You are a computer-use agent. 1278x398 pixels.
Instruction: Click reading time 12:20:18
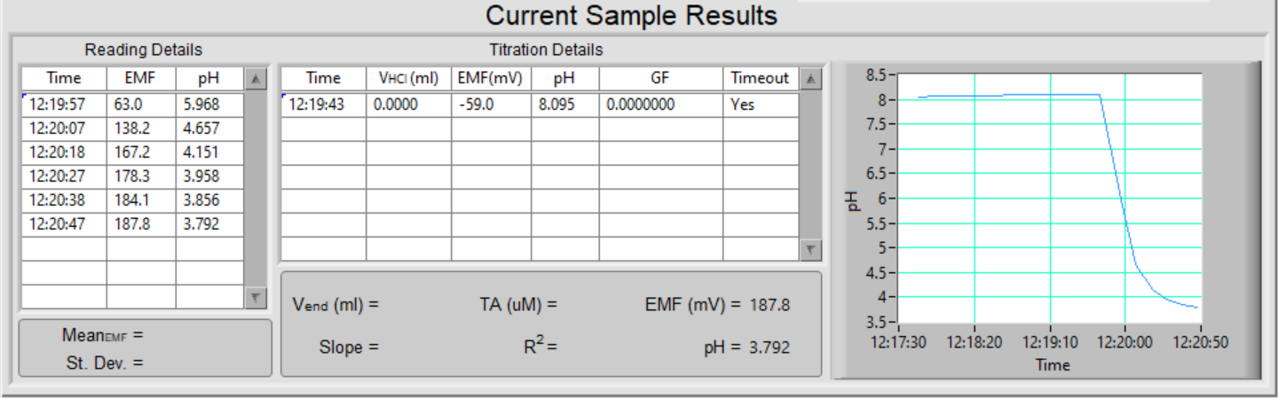pyautogui.click(x=64, y=152)
